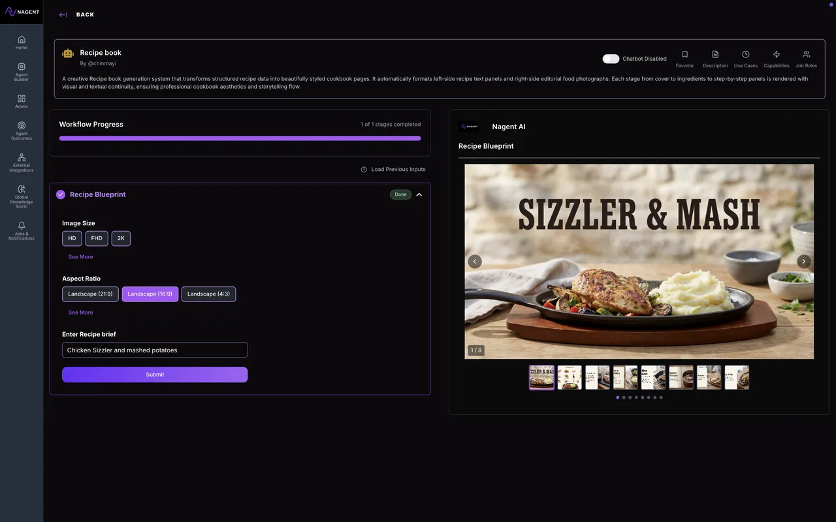Viewport: 836px width, 522px height.
Task: Advance to the next image in the carousel
Action: (804, 261)
